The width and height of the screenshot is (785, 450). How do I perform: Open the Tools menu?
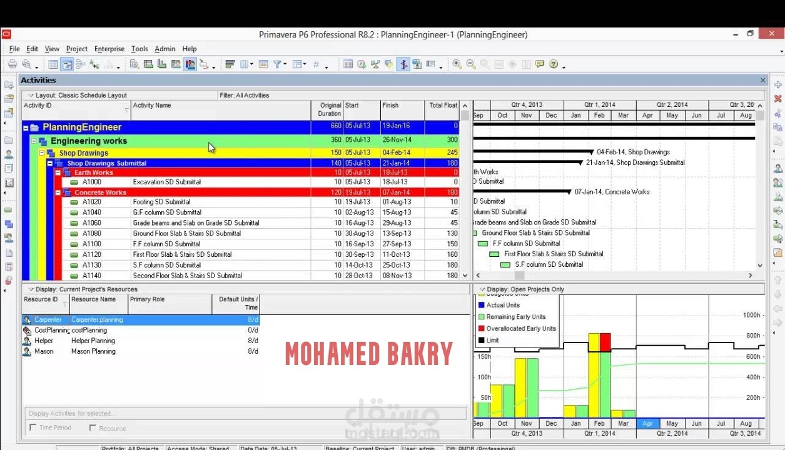click(139, 49)
